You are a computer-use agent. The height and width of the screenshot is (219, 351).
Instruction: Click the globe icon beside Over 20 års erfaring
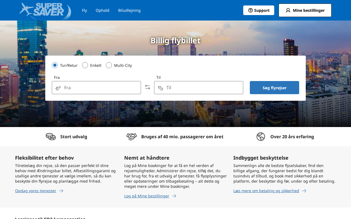[261, 137]
